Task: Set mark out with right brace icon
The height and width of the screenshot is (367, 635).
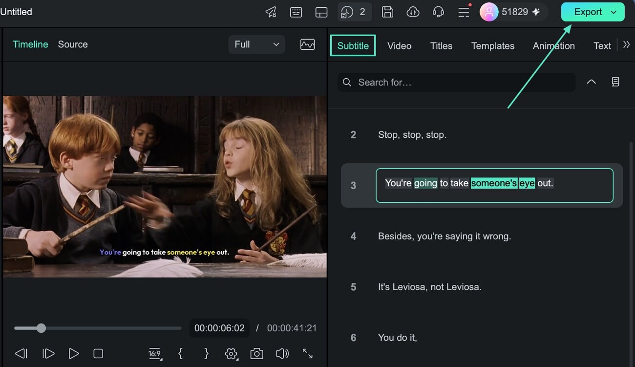Action: point(206,353)
